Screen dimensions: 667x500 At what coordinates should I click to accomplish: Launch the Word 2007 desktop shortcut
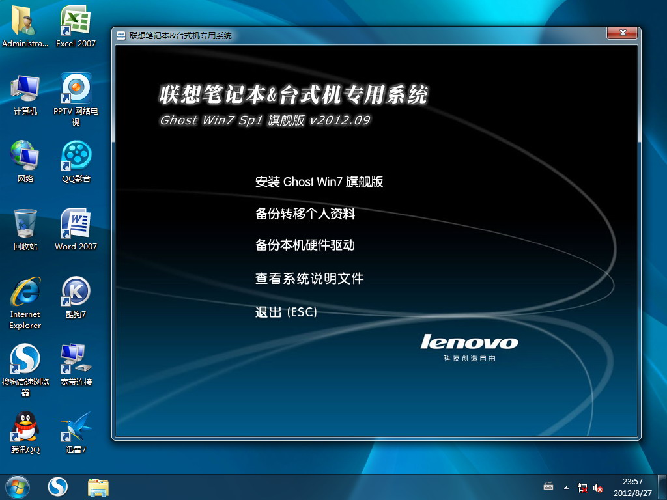(76, 230)
